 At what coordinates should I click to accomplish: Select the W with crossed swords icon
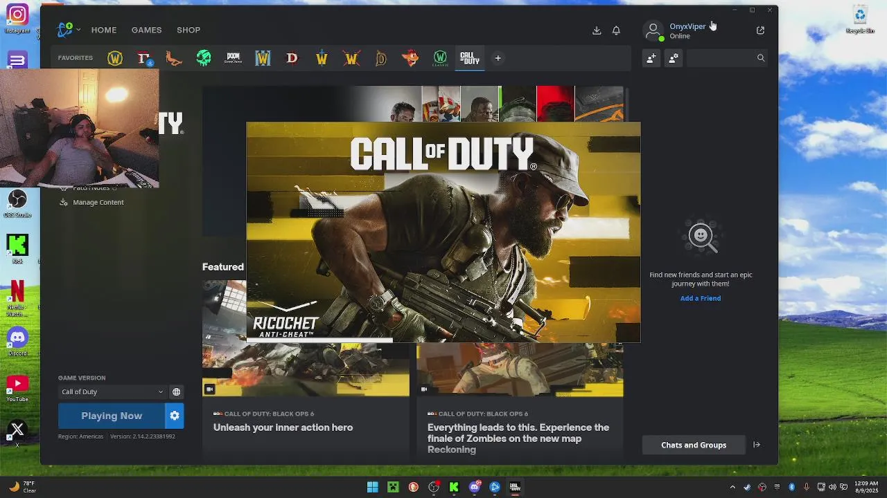(x=351, y=58)
